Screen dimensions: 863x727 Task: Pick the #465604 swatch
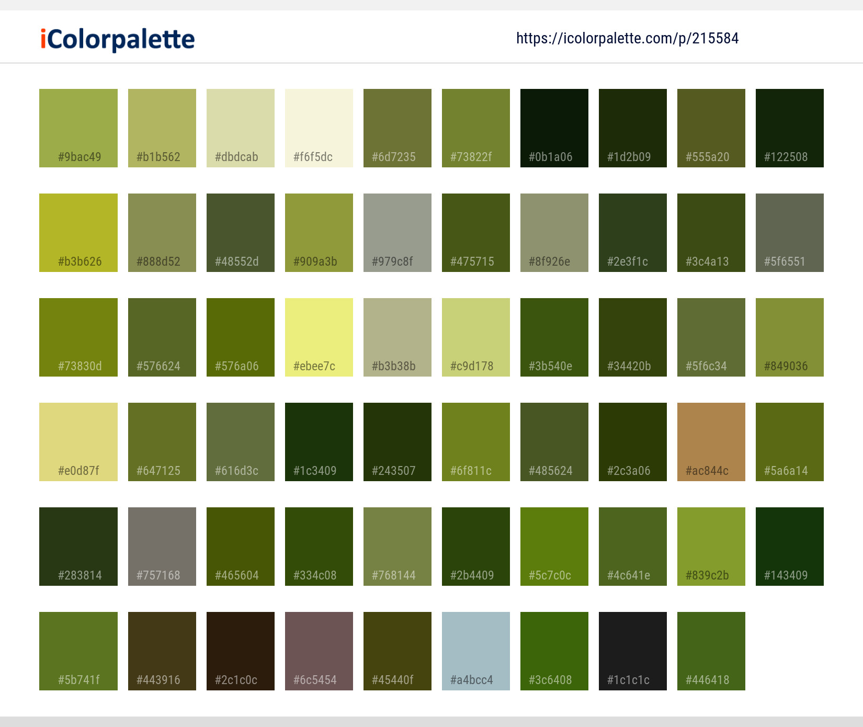(241, 547)
